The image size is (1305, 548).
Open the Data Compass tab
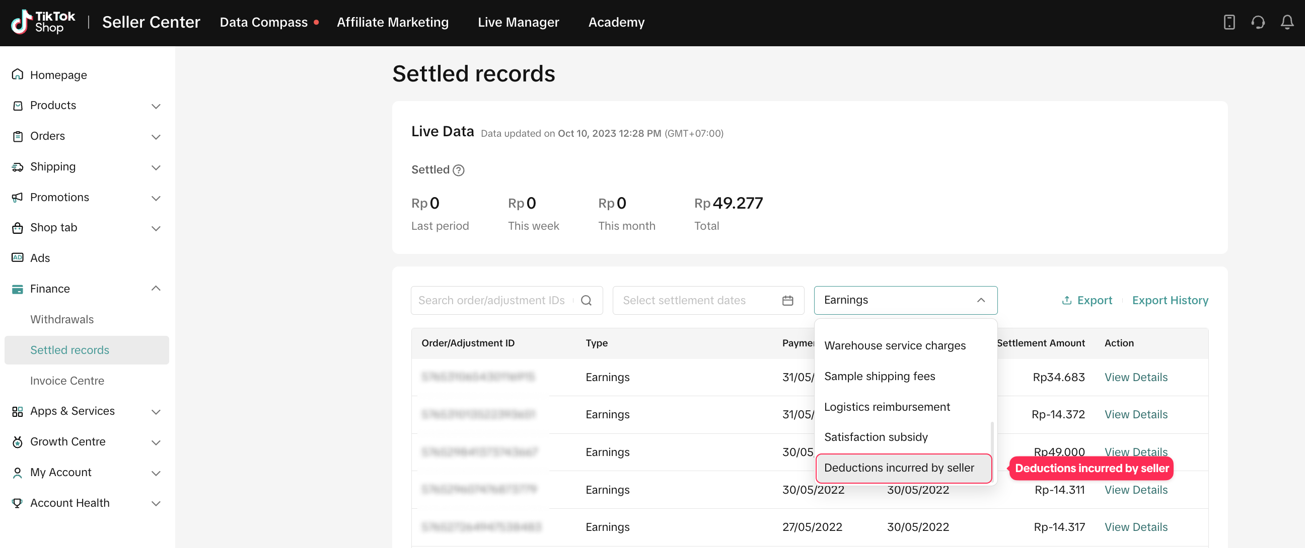point(263,22)
